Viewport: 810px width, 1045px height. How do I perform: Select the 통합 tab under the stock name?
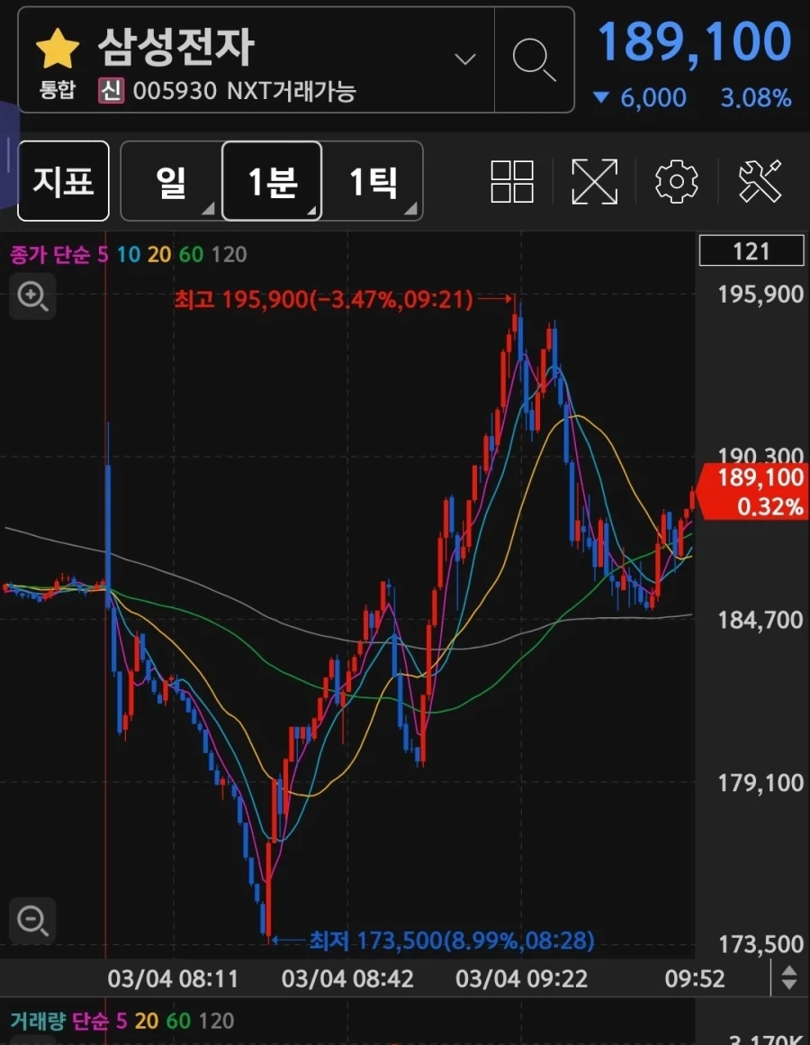click(x=56, y=90)
